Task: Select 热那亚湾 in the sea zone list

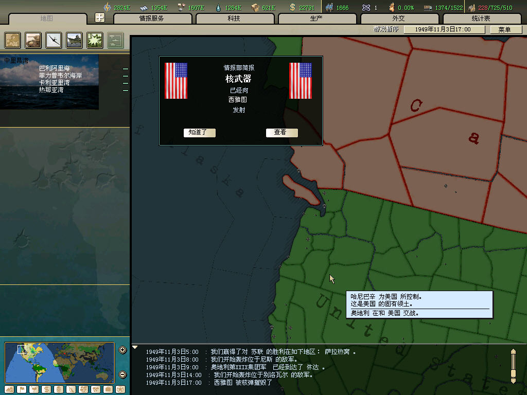Action: [x=51, y=90]
